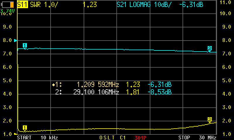Select cyan marker 1 on S21 trace
The height and width of the screenshot is (140, 234).
pos(25,45)
